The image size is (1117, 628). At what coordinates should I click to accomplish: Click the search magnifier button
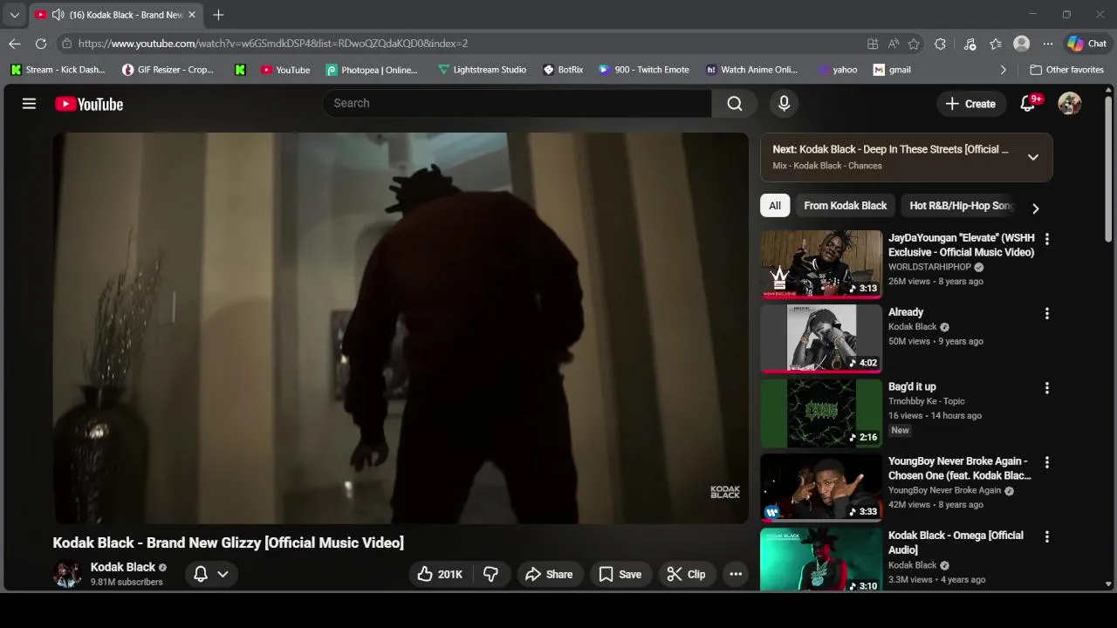click(x=735, y=104)
